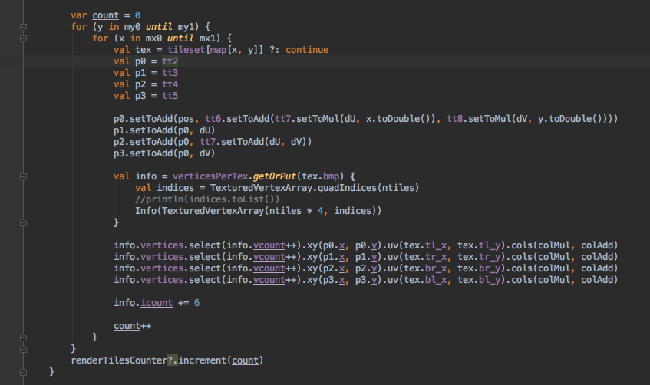Click the last fold-end marker at function's closing brace
Image resolution: width=650 pixels, height=385 pixels.
(x=24, y=372)
